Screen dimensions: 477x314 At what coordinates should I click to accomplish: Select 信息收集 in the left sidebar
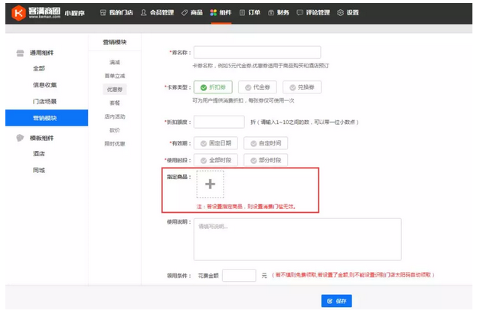(44, 85)
